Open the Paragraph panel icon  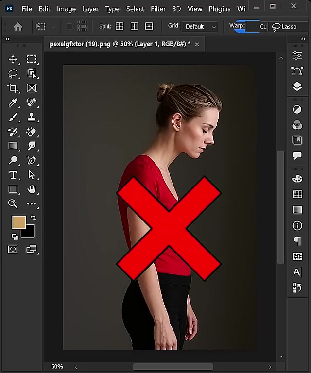(297, 241)
